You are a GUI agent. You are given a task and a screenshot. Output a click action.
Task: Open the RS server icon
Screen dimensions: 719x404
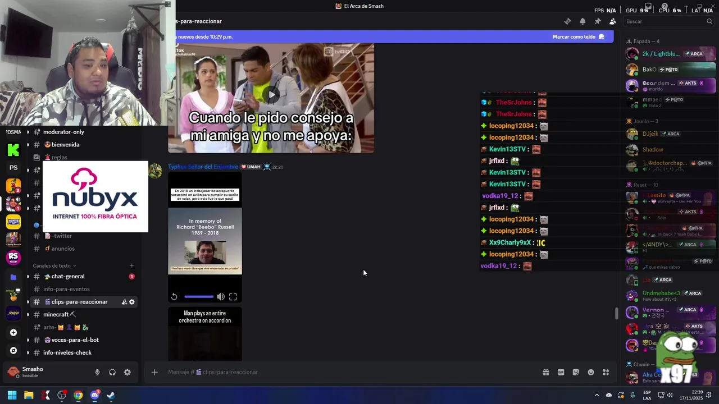pos(13,257)
